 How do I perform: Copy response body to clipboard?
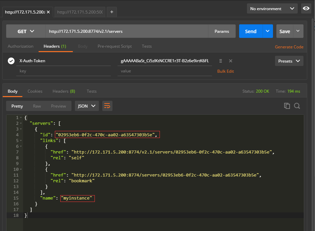click(287, 106)
